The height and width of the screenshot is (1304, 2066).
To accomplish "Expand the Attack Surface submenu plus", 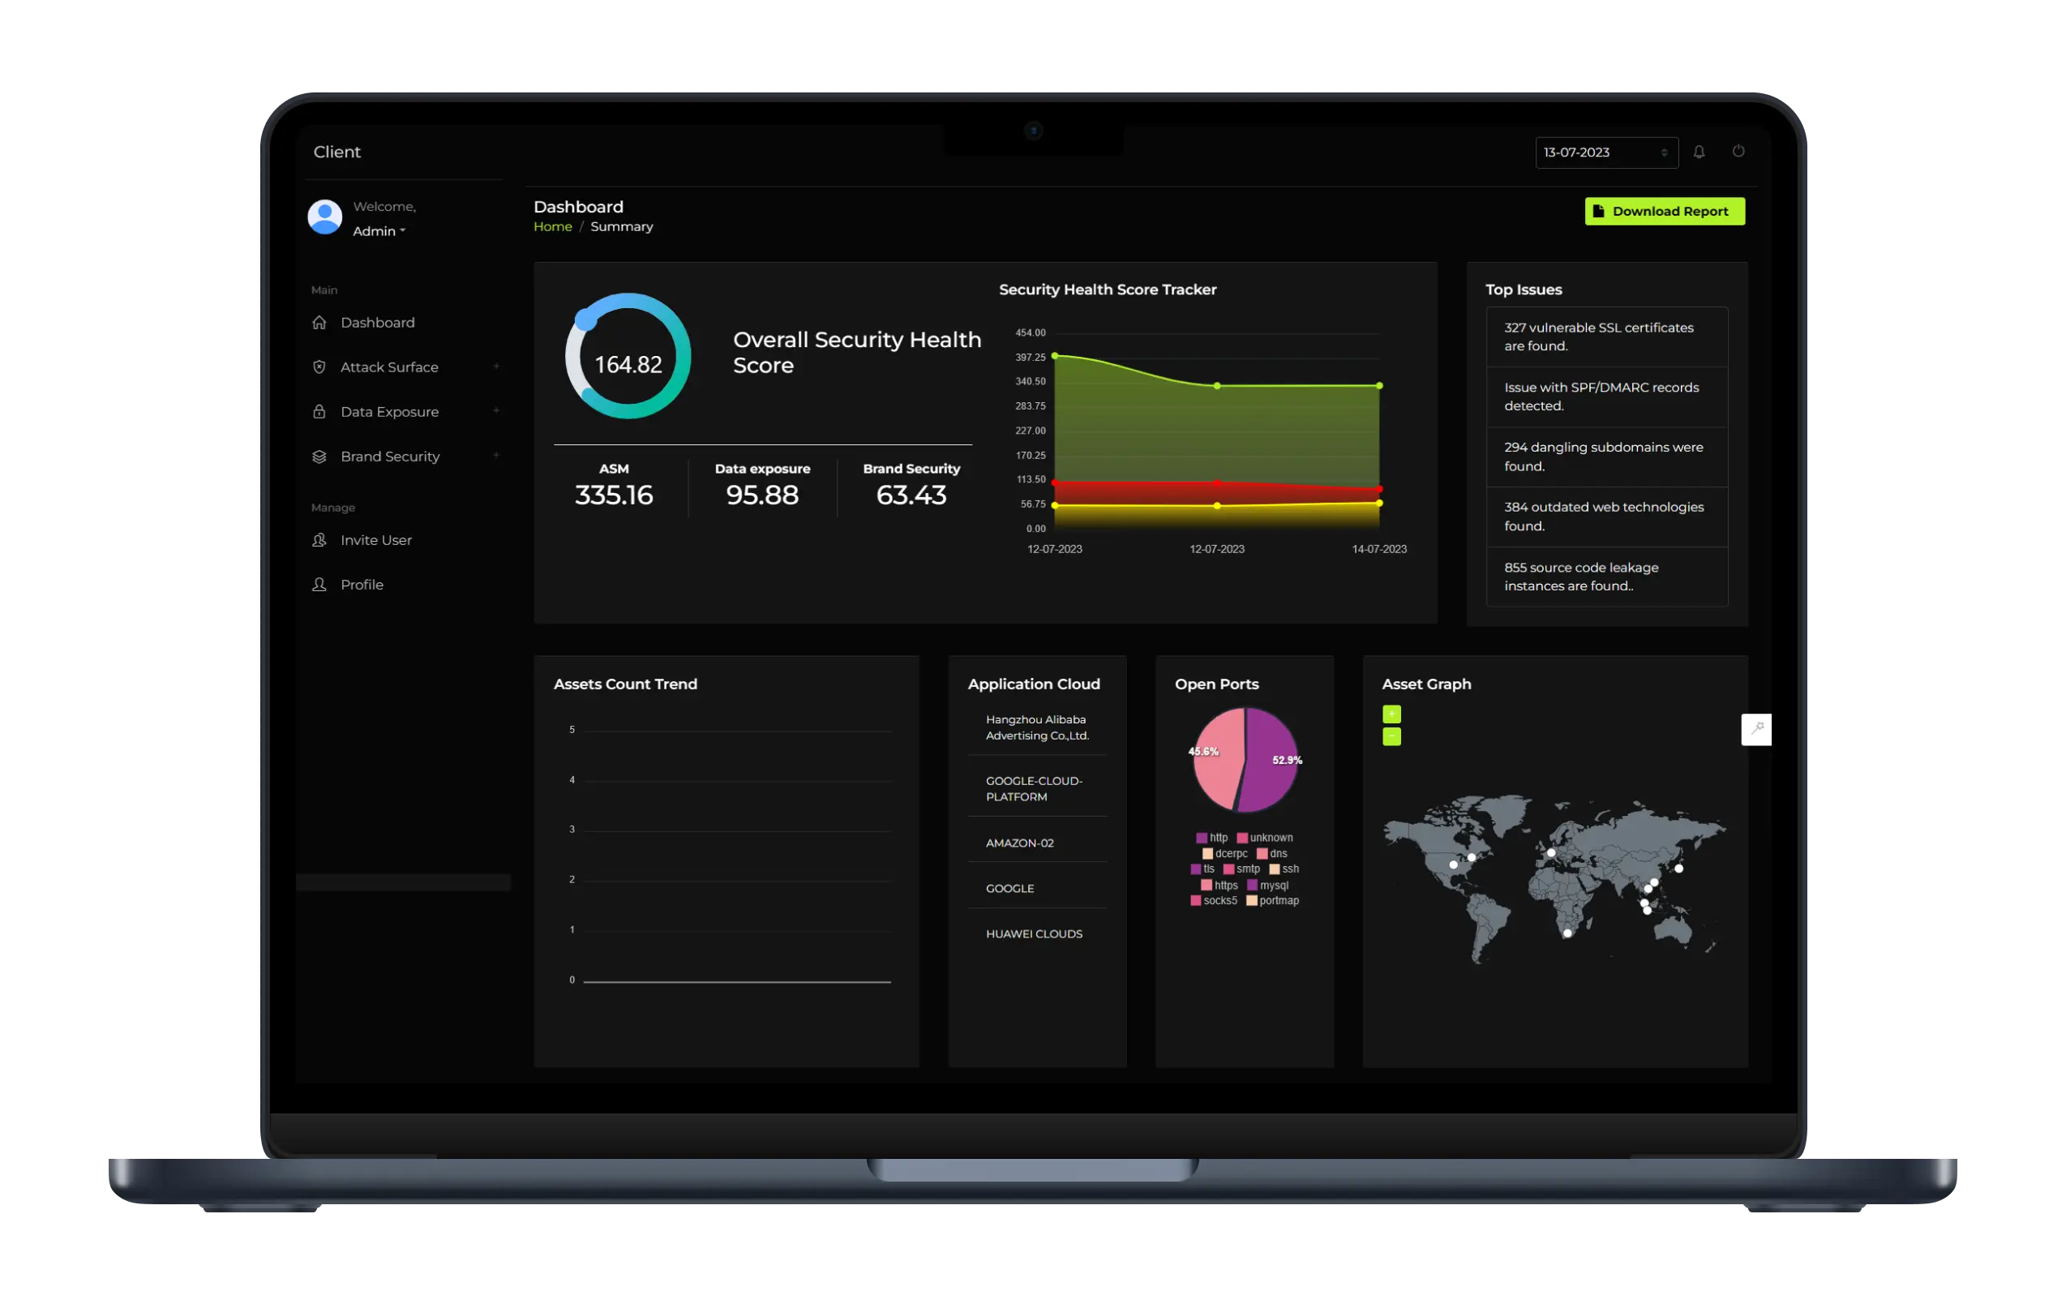I will pyautogui.click(x=496, y=367).
